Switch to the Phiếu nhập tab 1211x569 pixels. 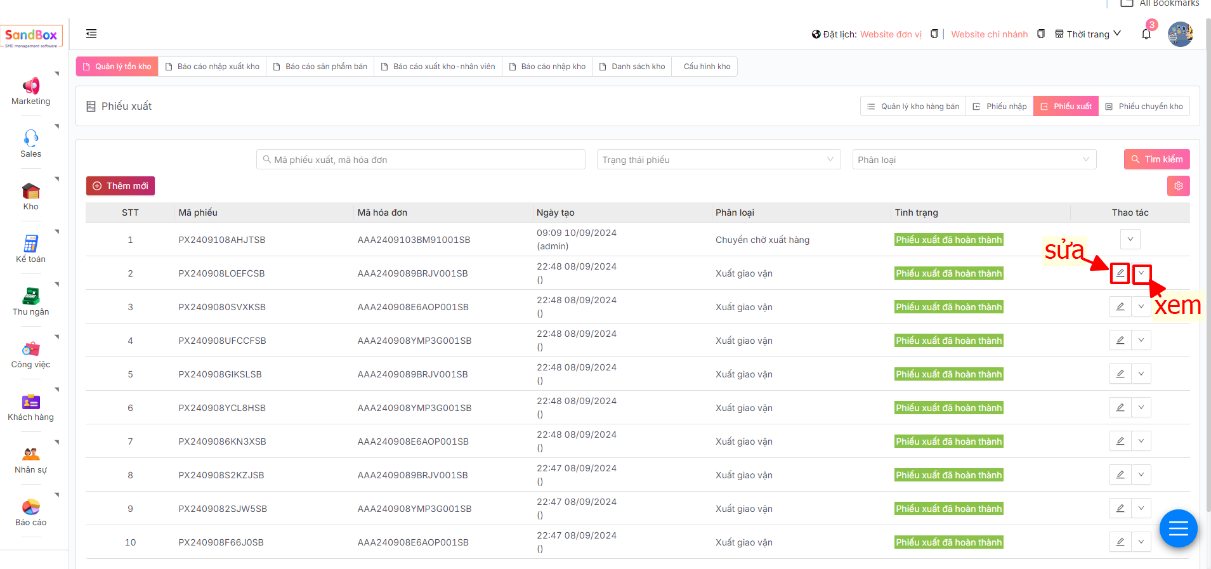[x=1000, y=107]
